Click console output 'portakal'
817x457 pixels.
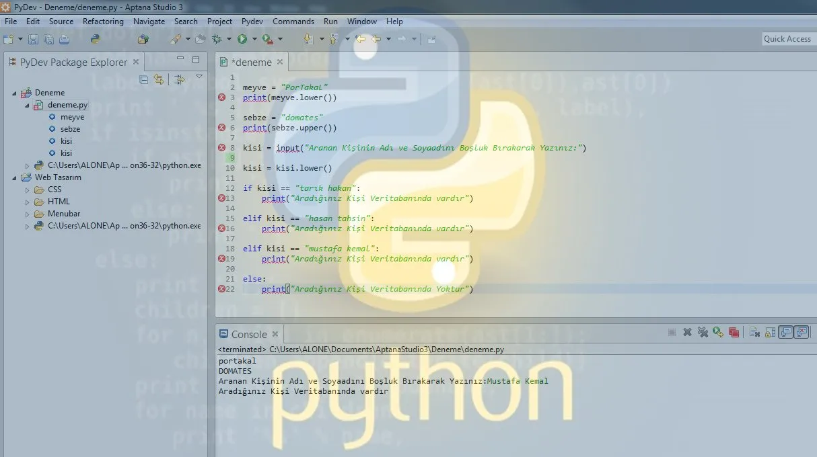point(237,361)
